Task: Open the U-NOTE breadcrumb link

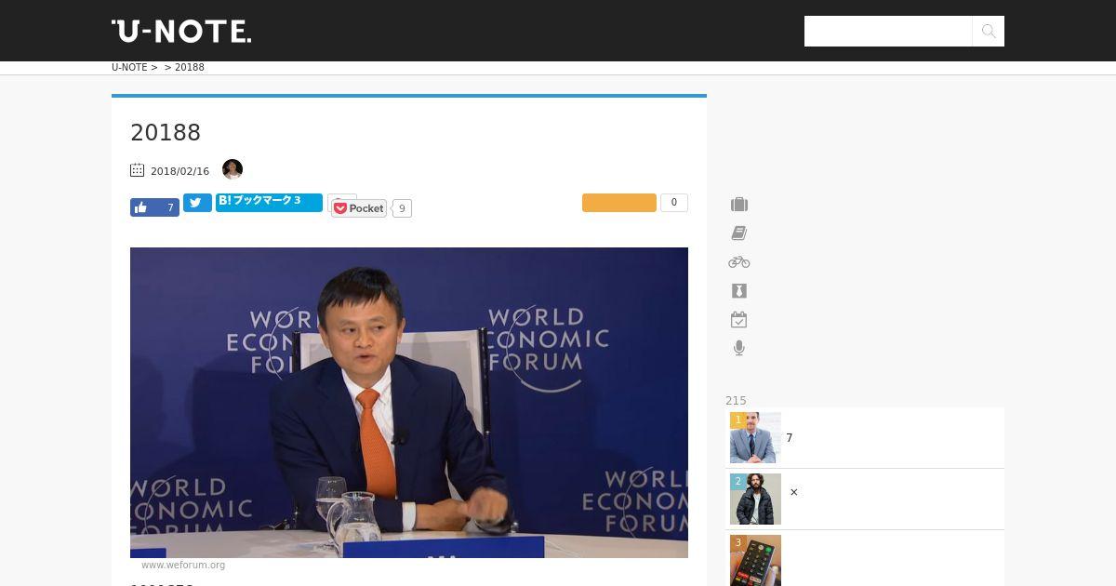Action: (129, 67)
